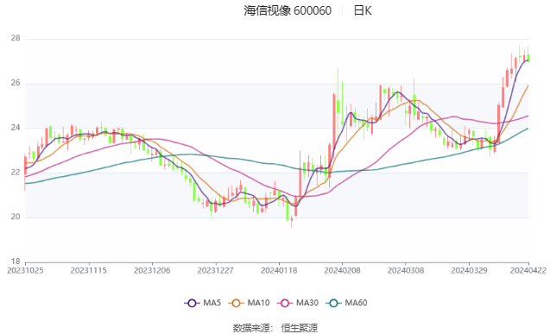Click the y-axis value 20
550x334 pixels.
[x=16, y=217]
